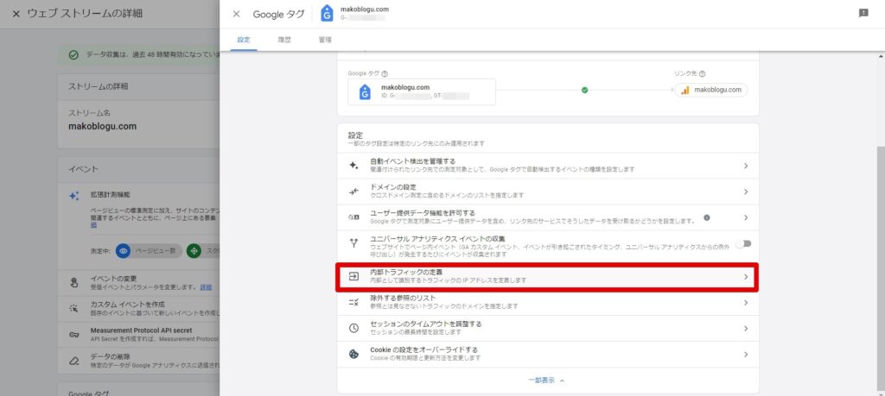Screen dimensions: 885x396
Task: Click the makoblogu.com linked destination chip
Action: click(x=710, y=90)
